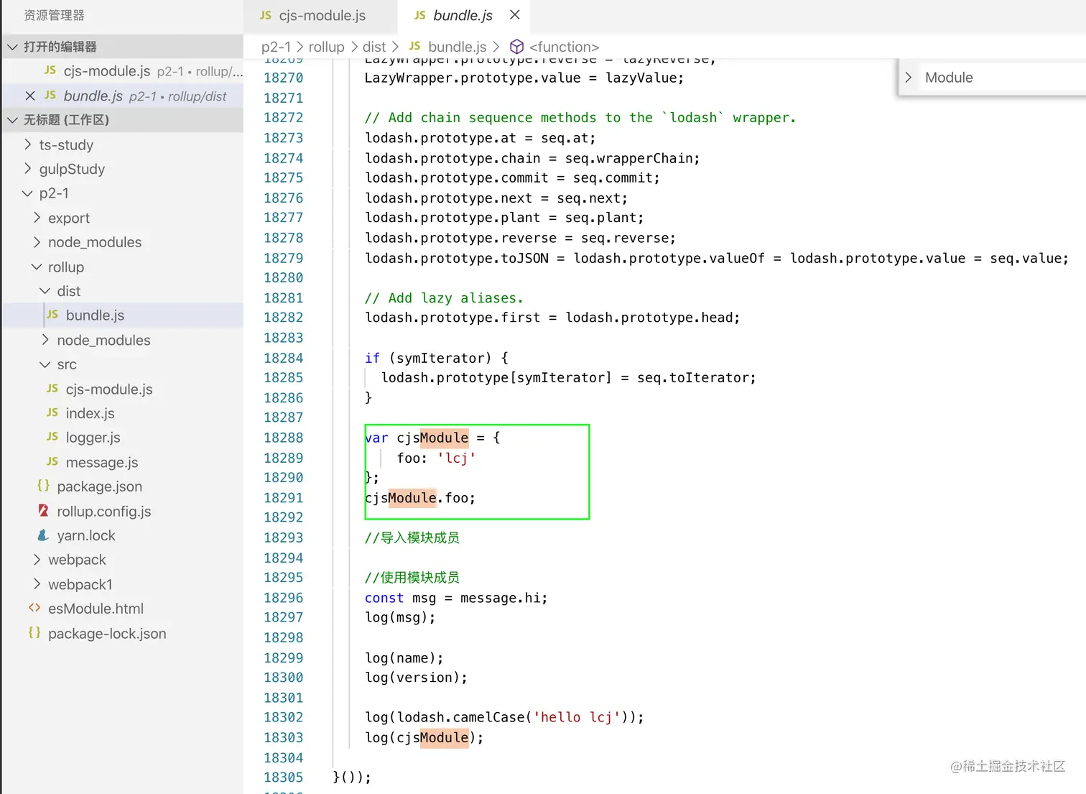Open logger.js file in tree
The width and height of the screenshot is (1086, 794).
93,438
